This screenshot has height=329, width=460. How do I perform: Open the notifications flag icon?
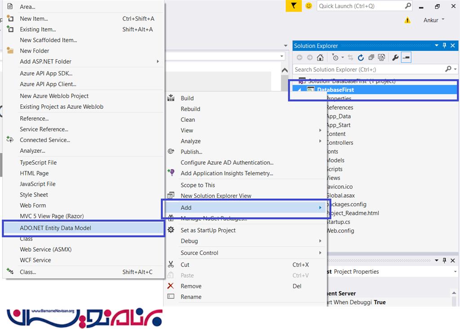coord(293,5)
